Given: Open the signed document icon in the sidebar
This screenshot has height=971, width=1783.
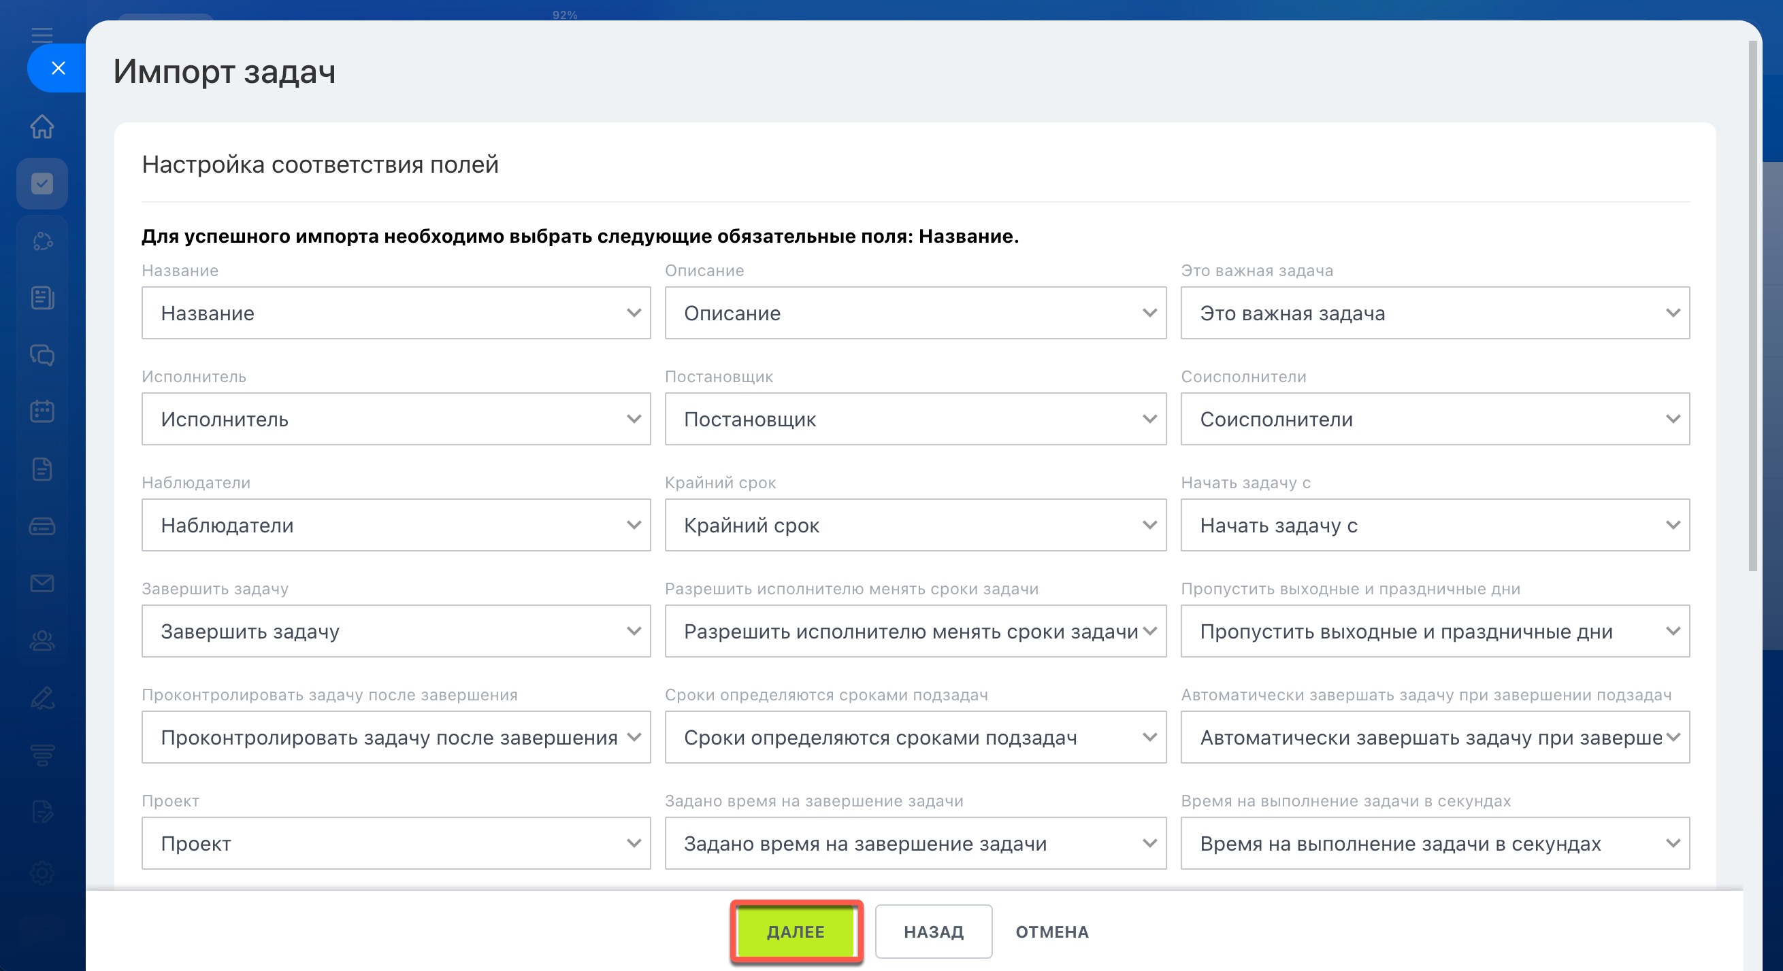Looking at the screenshot, I should (42, 812).
